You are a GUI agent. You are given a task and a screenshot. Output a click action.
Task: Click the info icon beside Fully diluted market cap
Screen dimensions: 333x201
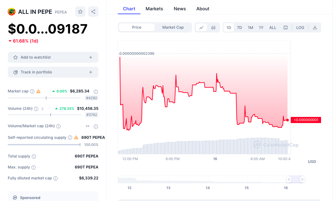pyautogui.click(x=55, y=178)
